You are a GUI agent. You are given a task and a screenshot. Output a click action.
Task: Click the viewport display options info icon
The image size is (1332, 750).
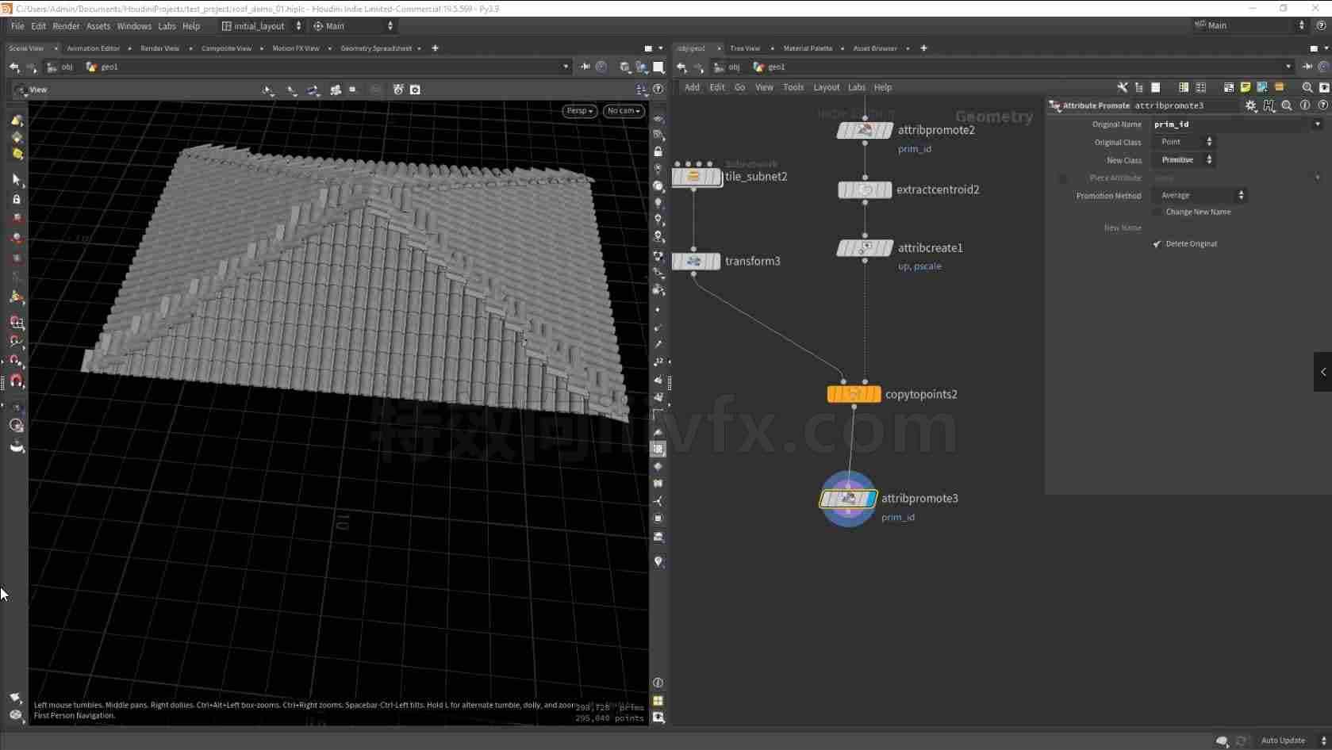coord(658,683)
